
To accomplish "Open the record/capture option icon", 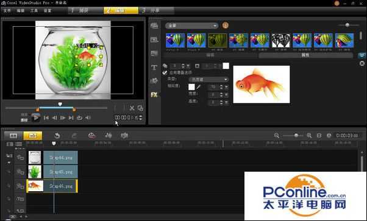I will (92, 136).
